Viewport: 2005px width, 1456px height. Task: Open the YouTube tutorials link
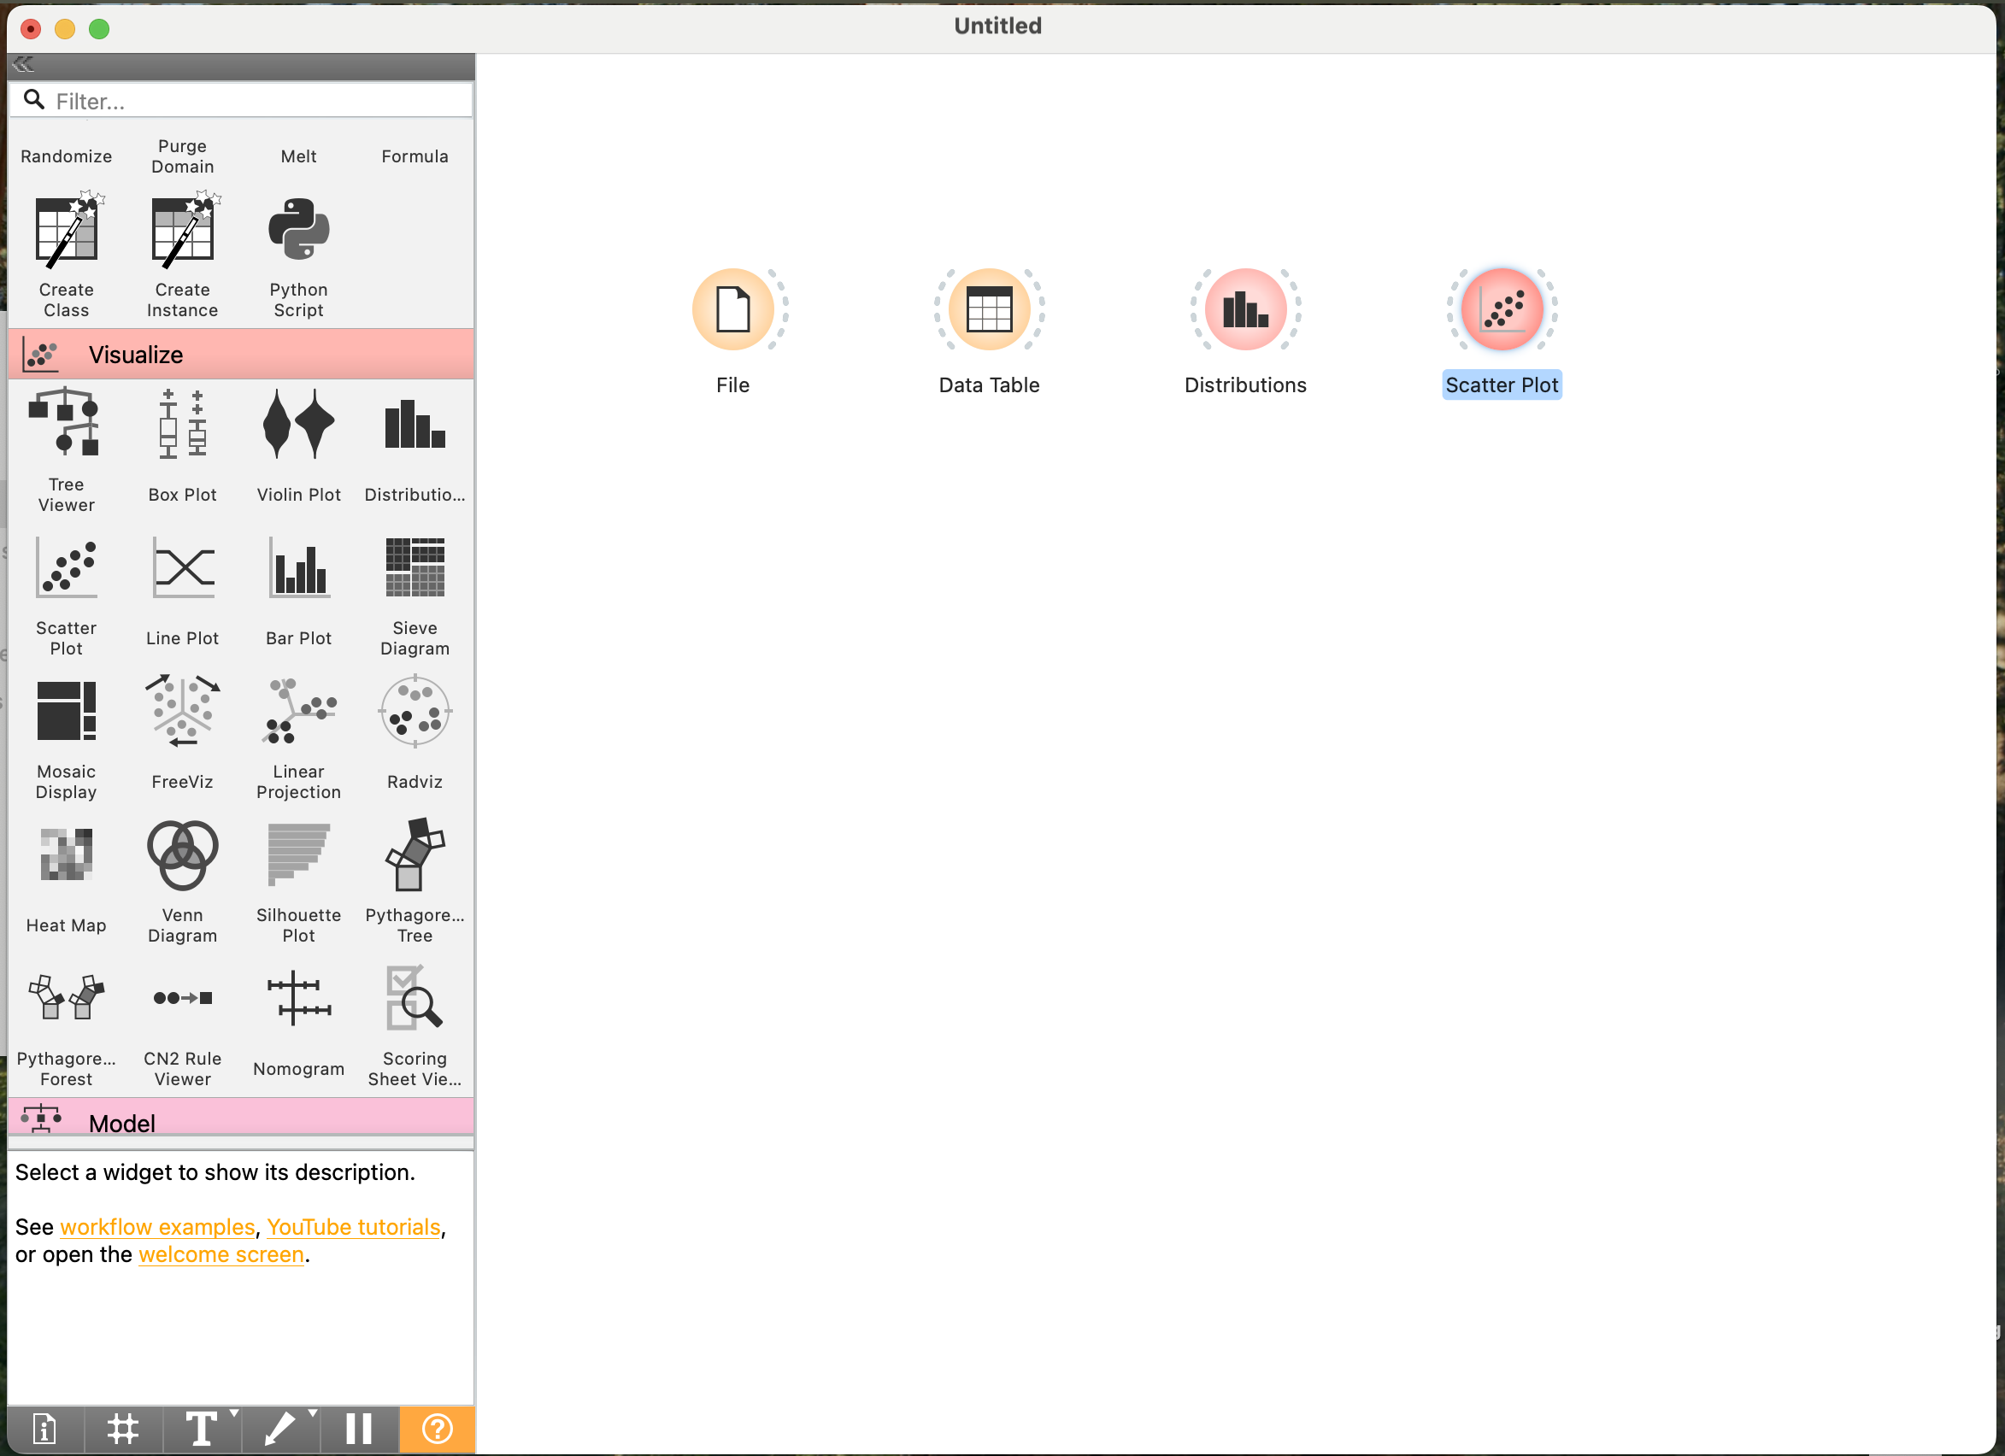[x=354, y=1227]
